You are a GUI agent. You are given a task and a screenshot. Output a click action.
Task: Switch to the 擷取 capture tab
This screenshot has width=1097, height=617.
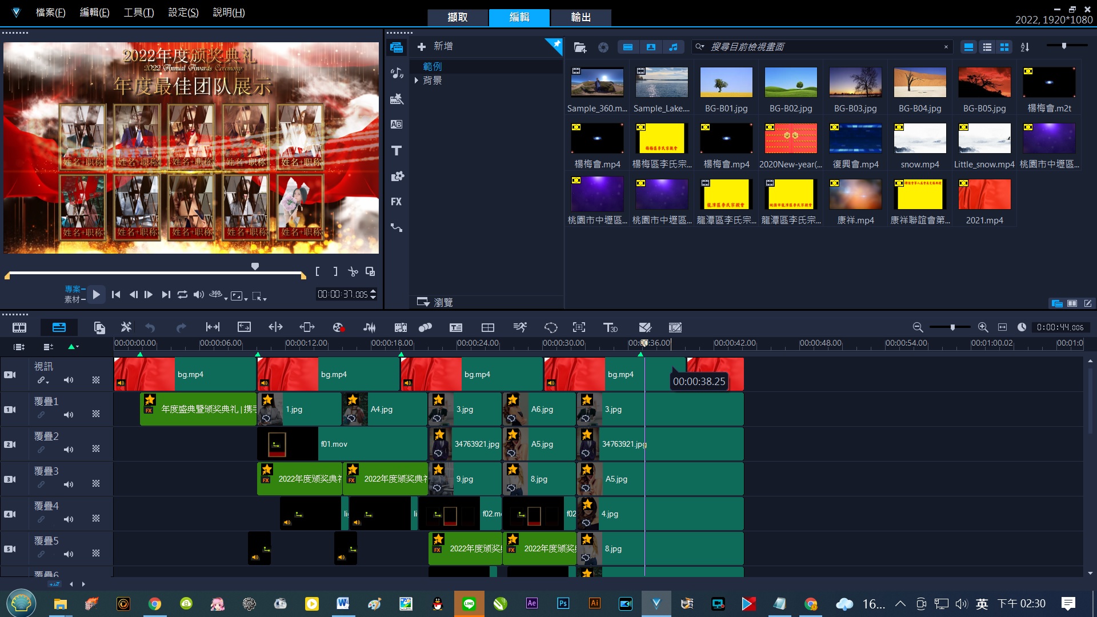pyautogui.click(x=458, y=18)
